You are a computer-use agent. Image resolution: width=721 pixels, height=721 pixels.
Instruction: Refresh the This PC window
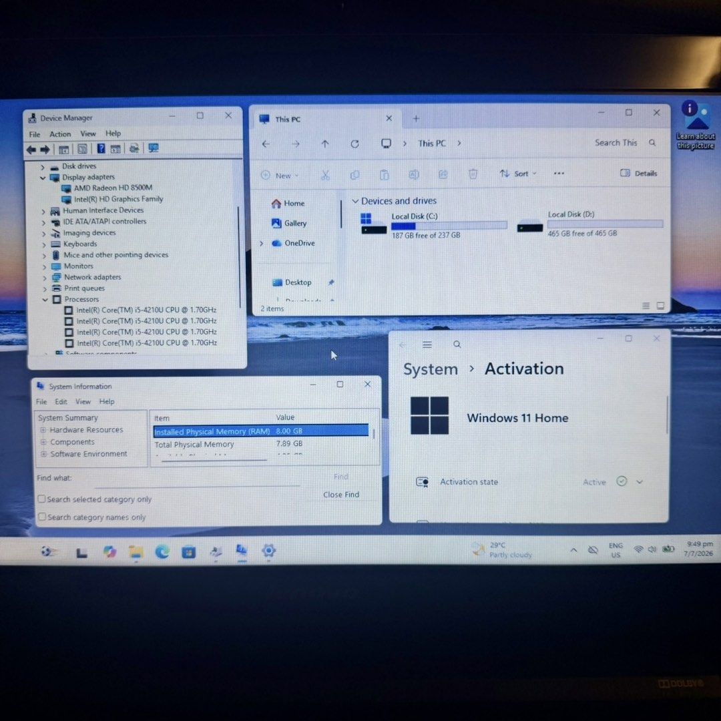pos(354,144)
